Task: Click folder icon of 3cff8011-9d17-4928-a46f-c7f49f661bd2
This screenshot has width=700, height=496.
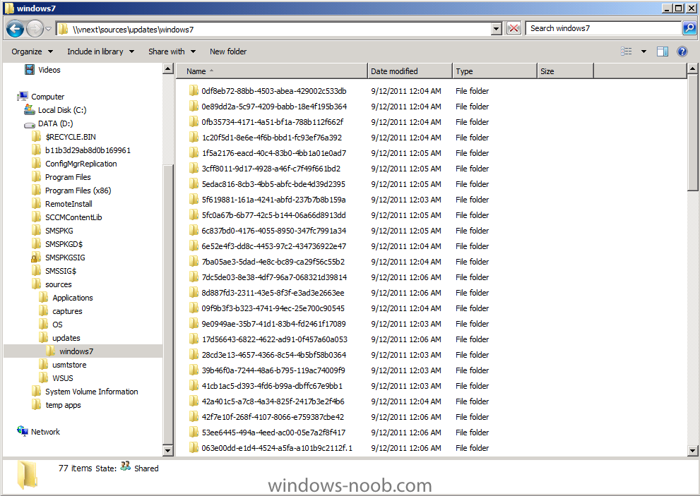Action: (194, 168)
